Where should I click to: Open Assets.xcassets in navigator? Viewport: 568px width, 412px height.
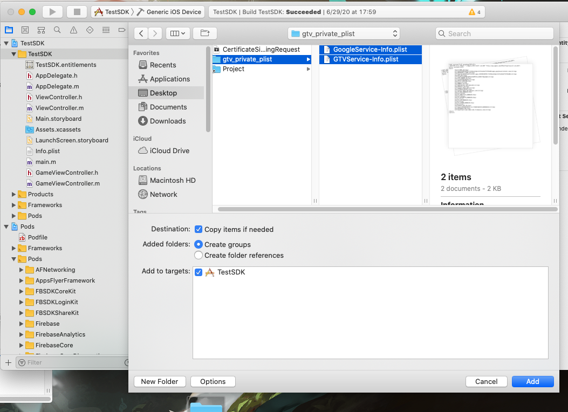tap(58, 129)
